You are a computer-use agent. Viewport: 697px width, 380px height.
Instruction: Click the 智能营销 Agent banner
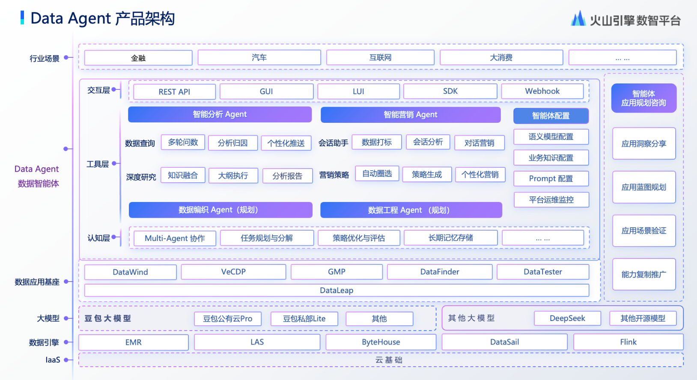(411, 115)
